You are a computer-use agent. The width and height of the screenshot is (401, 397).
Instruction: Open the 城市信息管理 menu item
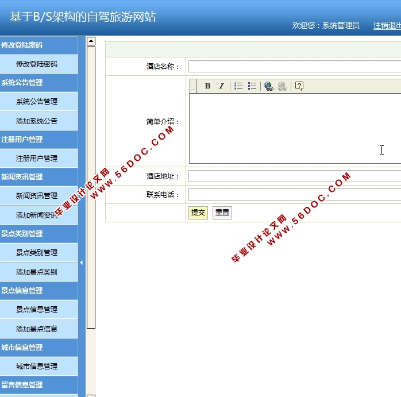(x=38, y=366)
